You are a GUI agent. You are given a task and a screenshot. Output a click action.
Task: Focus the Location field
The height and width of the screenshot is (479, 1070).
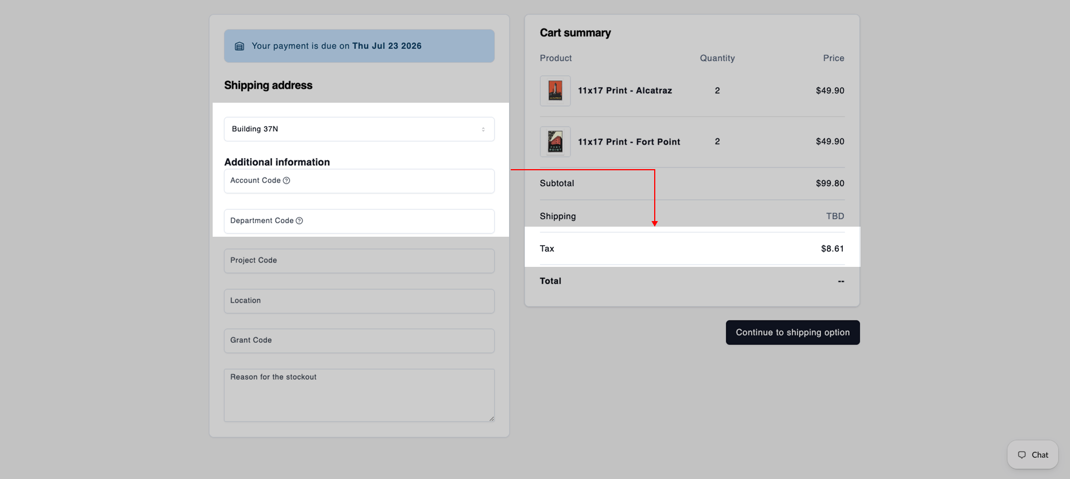point(359,301)
